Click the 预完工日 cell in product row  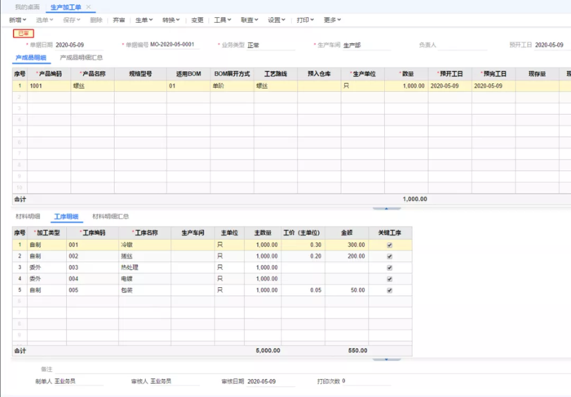494,86
